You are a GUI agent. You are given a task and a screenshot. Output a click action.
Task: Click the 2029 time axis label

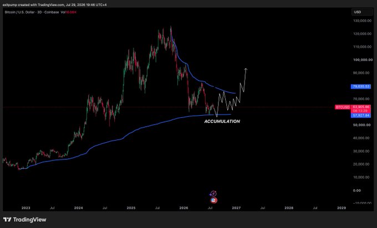pyautogui.click(x=342, y=208)
